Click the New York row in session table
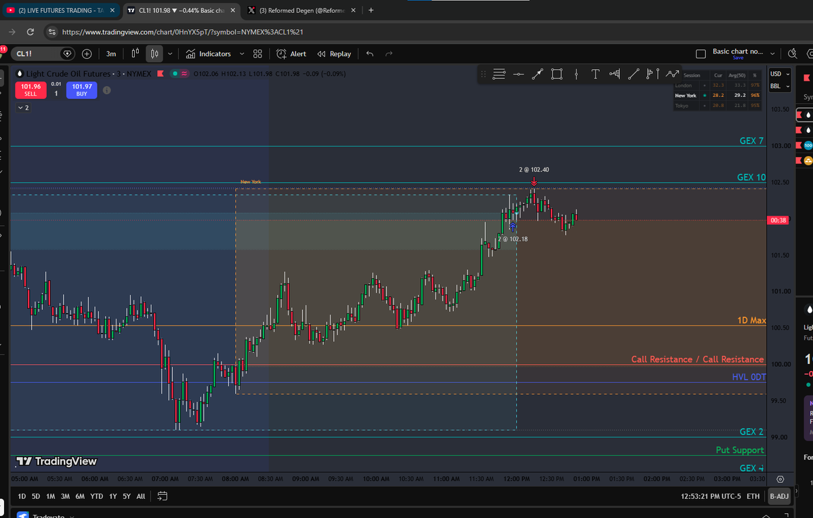The width and height of the screenshot is (813, 518). 716,96
